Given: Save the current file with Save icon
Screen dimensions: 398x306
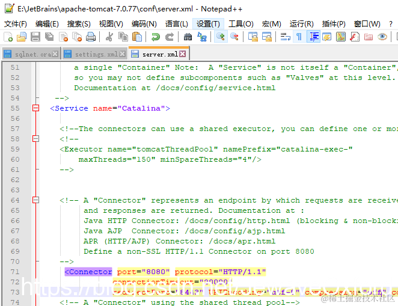Looking at the screenshot, I should coord(35,37).
